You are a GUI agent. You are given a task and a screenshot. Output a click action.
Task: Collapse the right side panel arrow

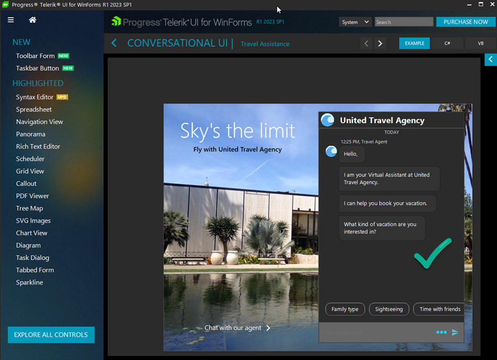click(491, 60)
